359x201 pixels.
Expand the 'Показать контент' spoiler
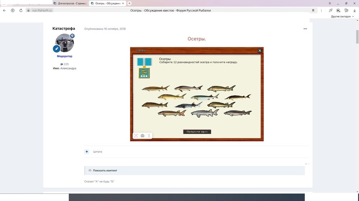(195, 171)
